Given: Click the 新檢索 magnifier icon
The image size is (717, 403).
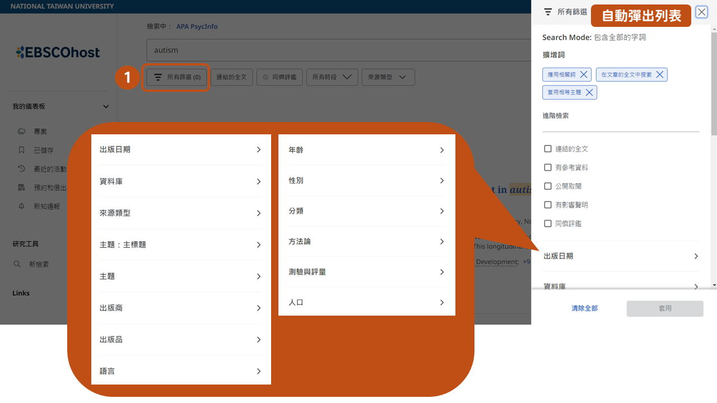Looking at the screenshot, I should click(x=17, y=264).
